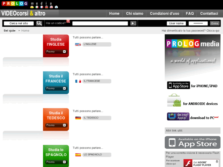Open the Intel AppUp download badge
223x167 pixels.
click(178, 116)
